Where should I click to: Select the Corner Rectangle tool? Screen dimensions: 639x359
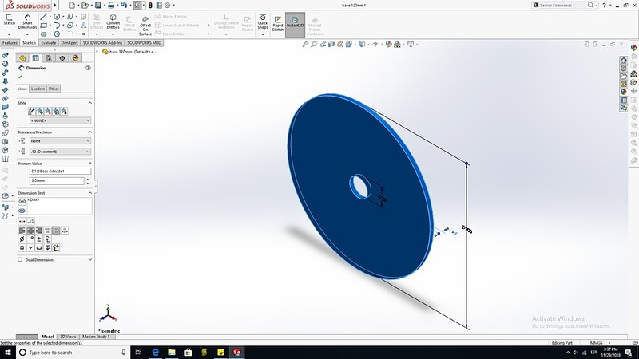click(x=44, y=26)
